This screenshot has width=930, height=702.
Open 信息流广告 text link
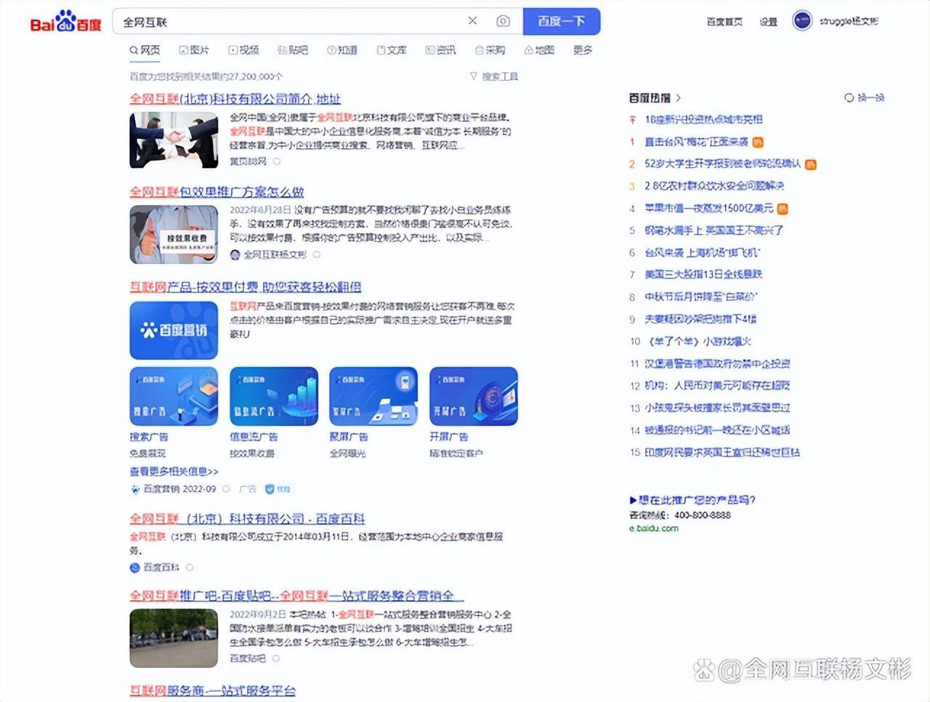(x=254, y=437)
